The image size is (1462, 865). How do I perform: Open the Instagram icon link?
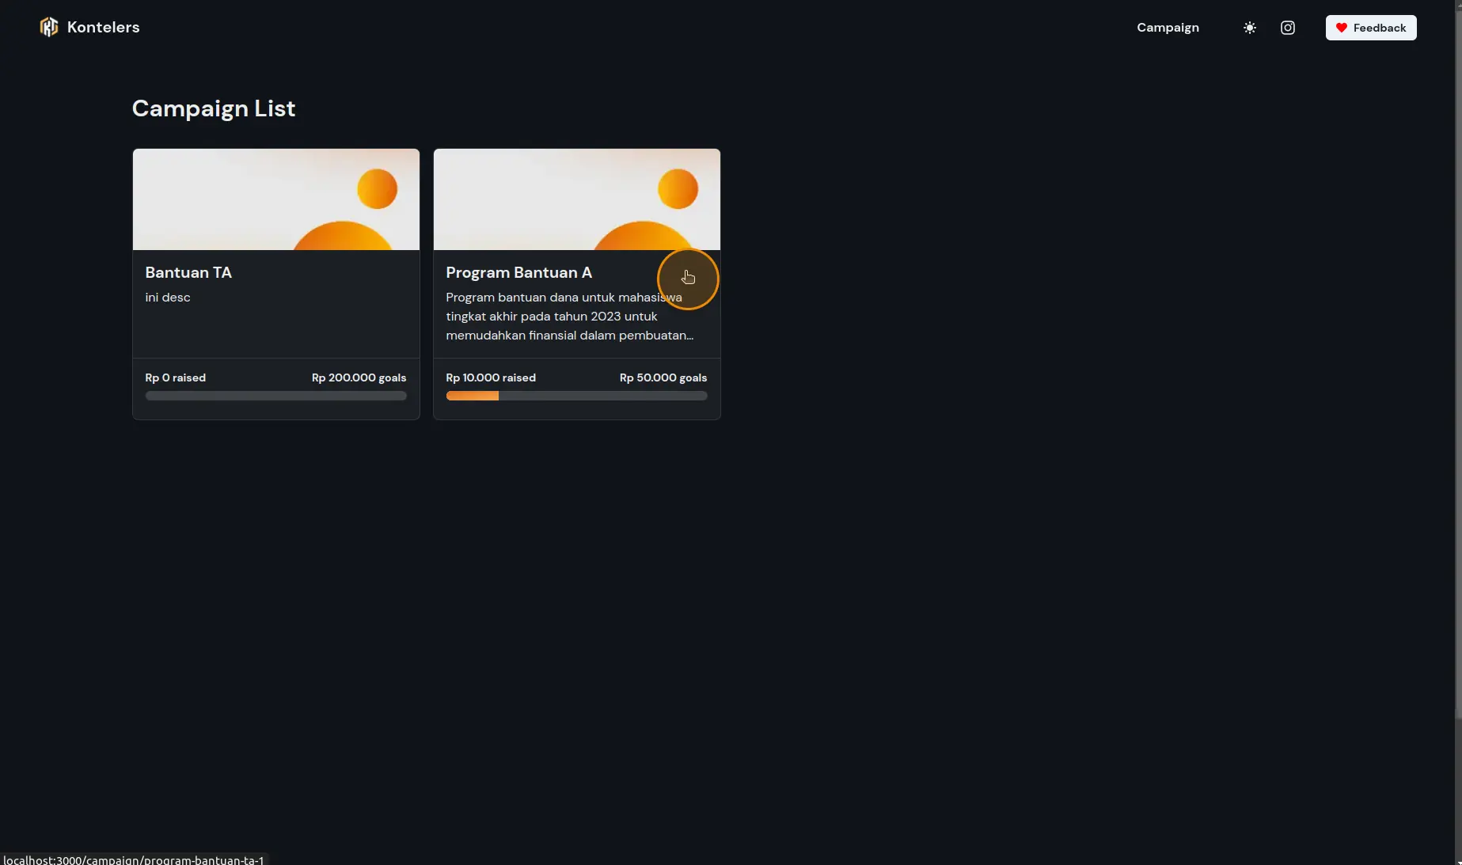click(1288, 28)
